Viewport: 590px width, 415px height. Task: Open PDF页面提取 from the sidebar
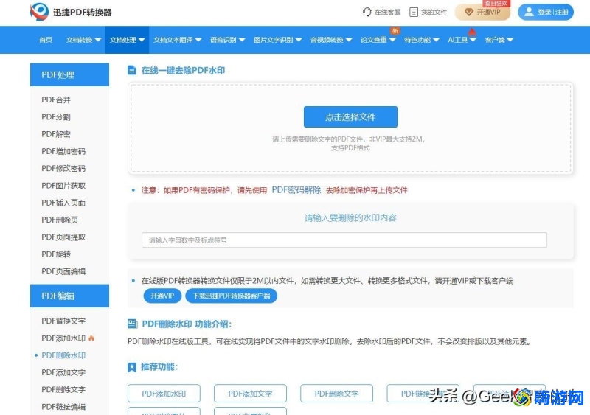(63, 237)
